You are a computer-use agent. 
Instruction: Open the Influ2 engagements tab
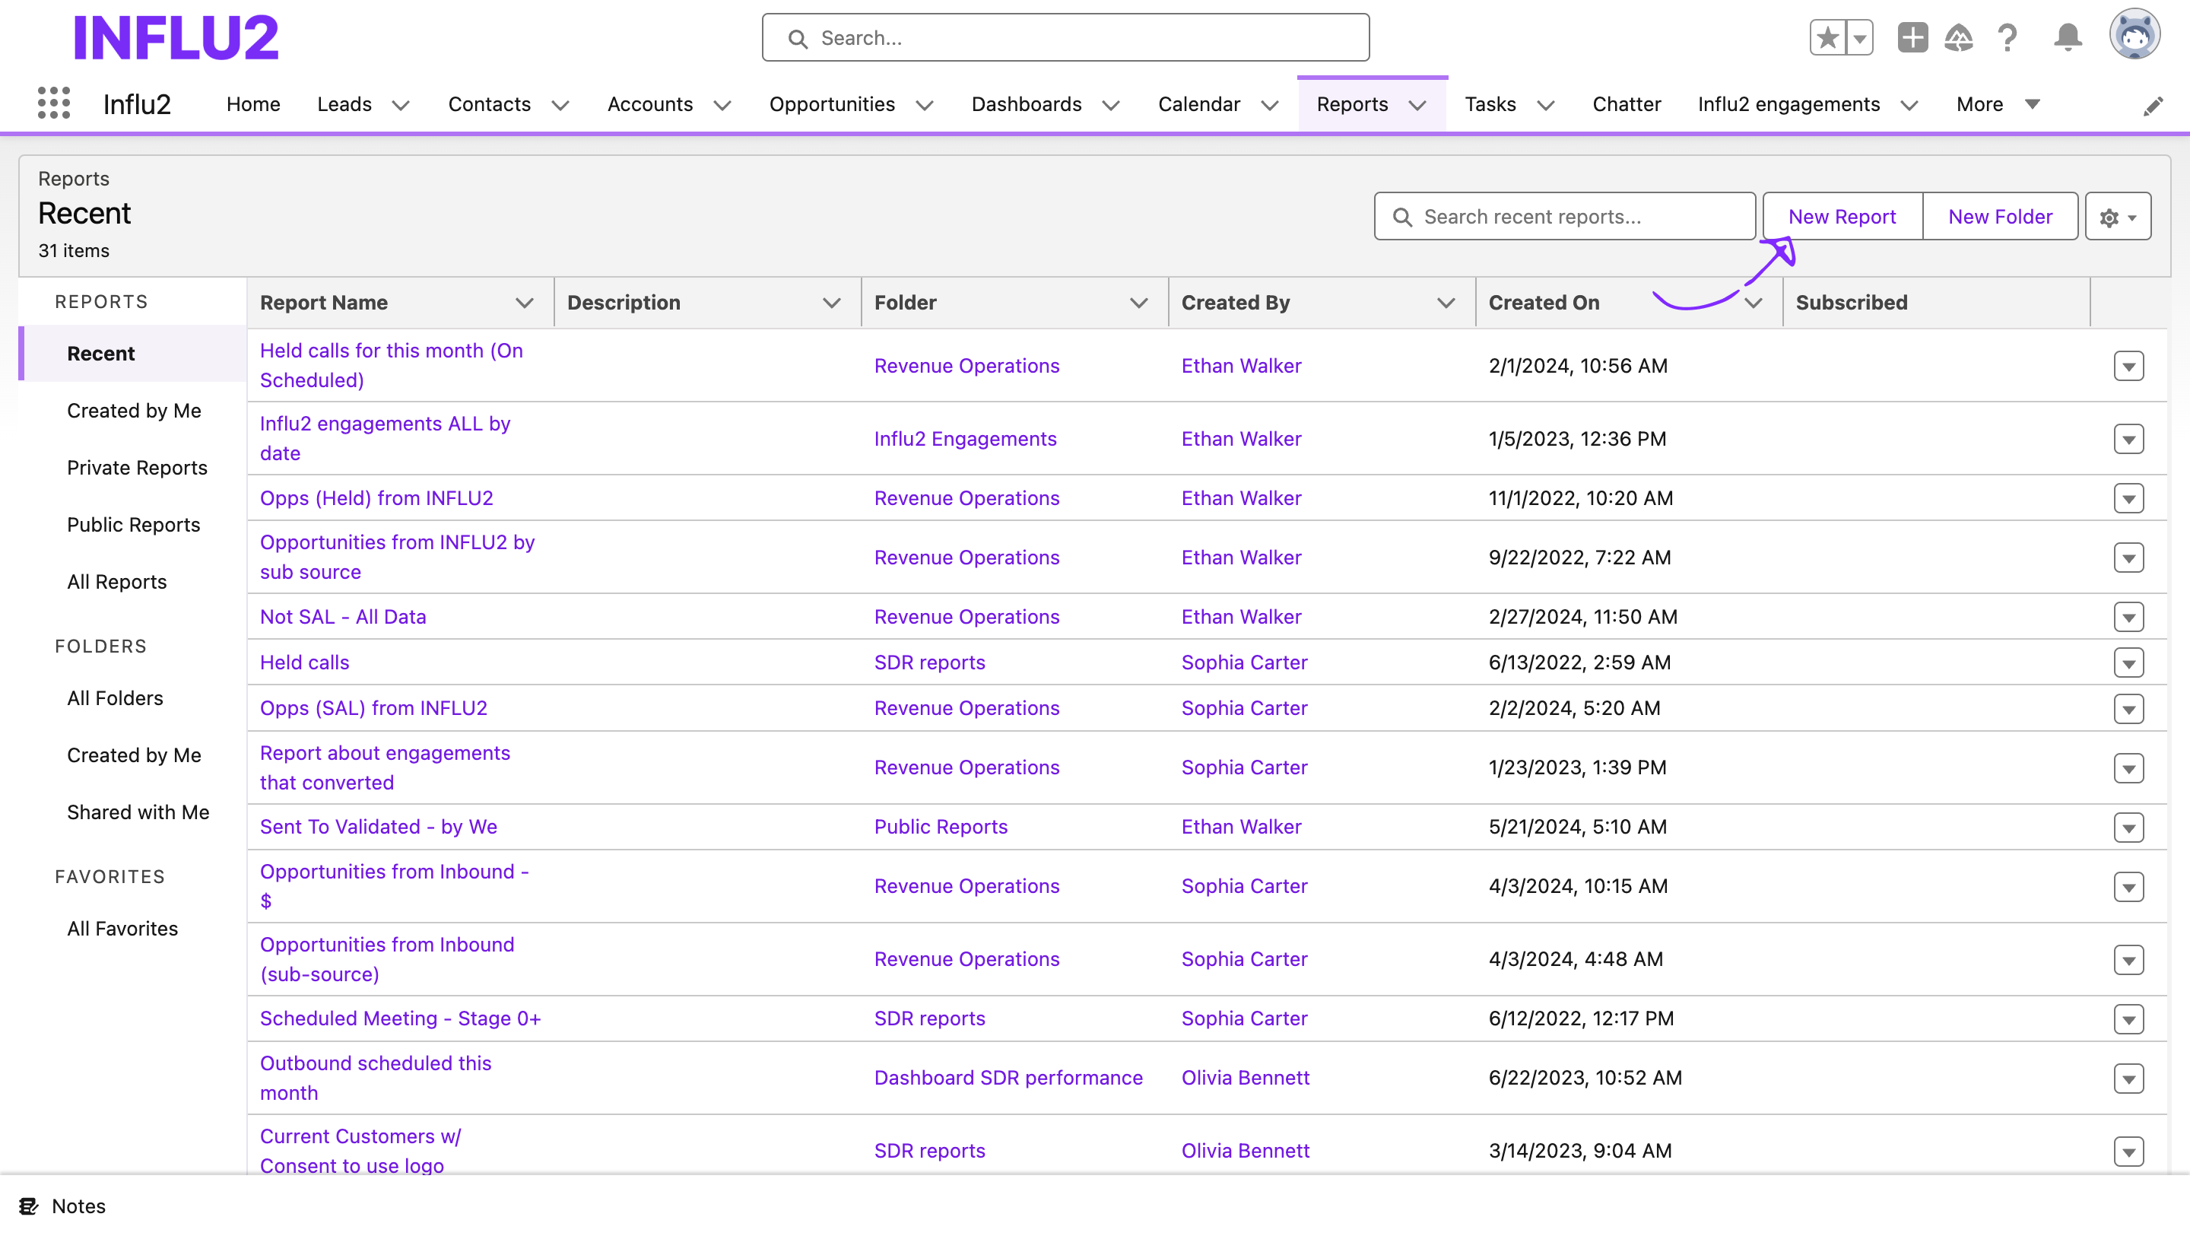(1788, 105)
